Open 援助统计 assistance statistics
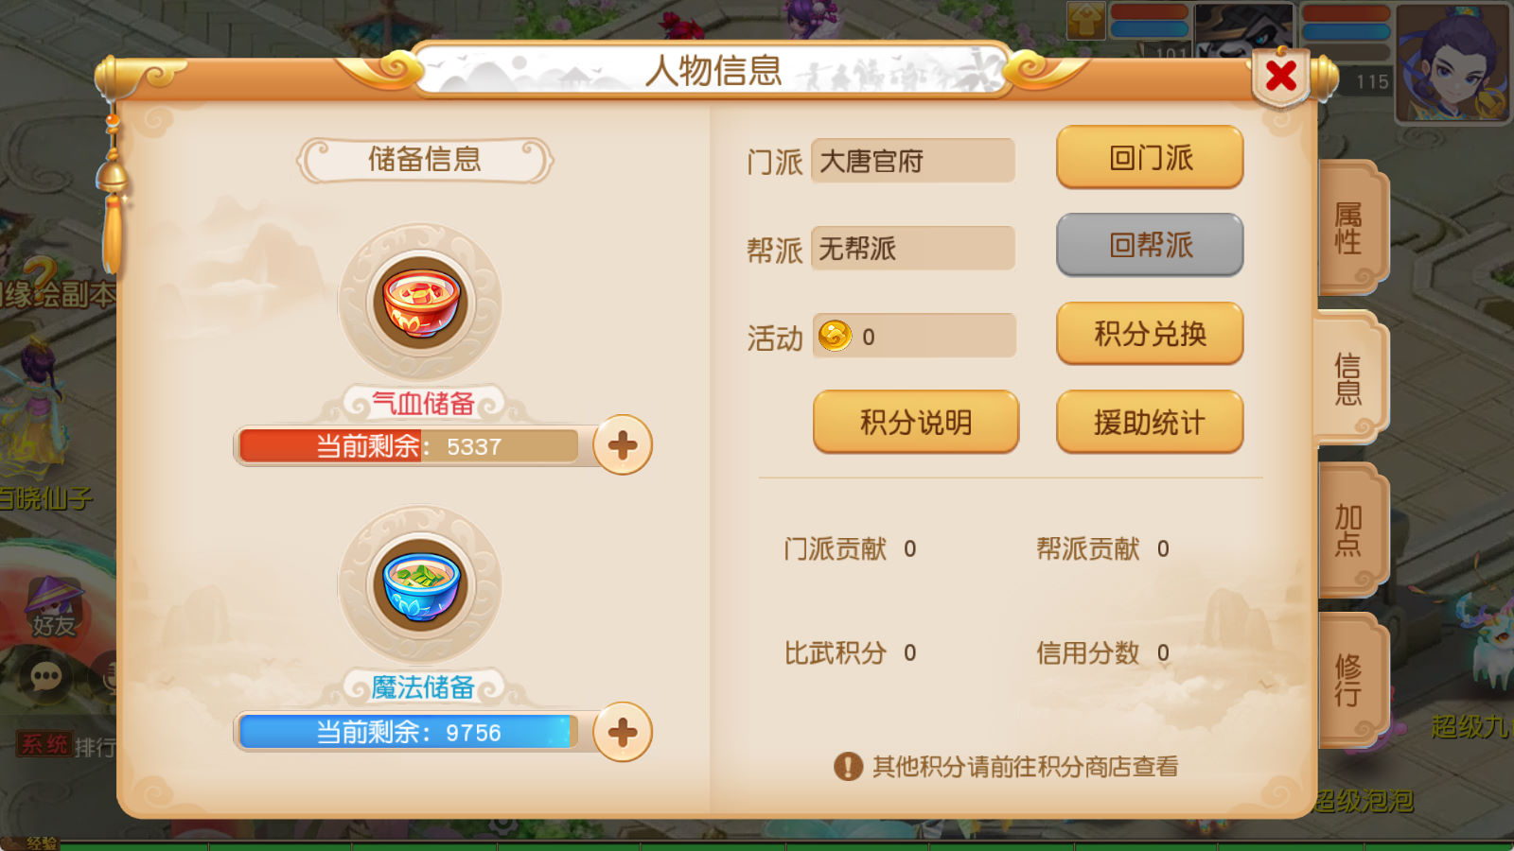The height and width of the screenshot is (851, 1514). (1150, 422)
